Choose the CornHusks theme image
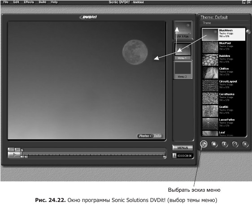The width and height of the screenshot is (252, 206). coord(224,98)
